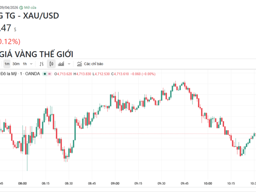Expand the timeframe dropdown chevron
The width and height of the screenshot is (256, 192).
(32, 64)
